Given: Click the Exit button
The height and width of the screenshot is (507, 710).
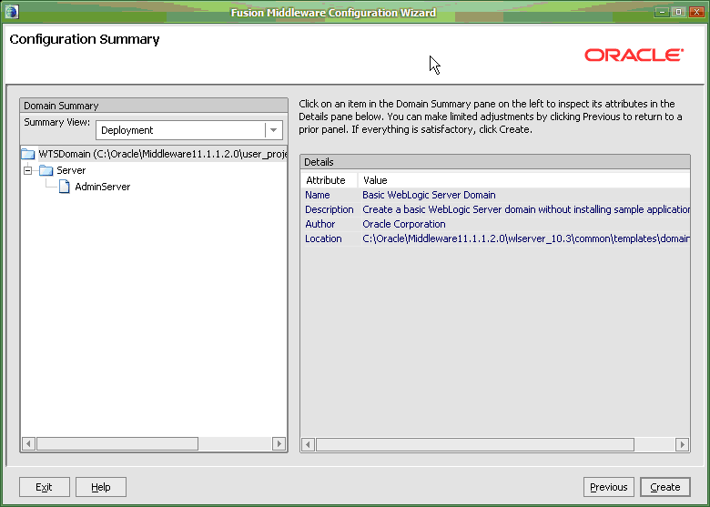Looking at the screenshot, I should [45, 487].
